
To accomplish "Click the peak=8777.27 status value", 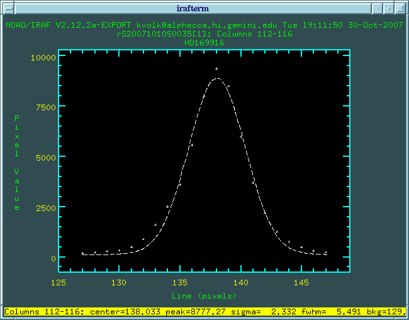I will tap(195, 312).
